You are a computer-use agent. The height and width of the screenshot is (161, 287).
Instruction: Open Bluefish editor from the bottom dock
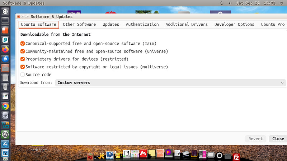(110, 155)
